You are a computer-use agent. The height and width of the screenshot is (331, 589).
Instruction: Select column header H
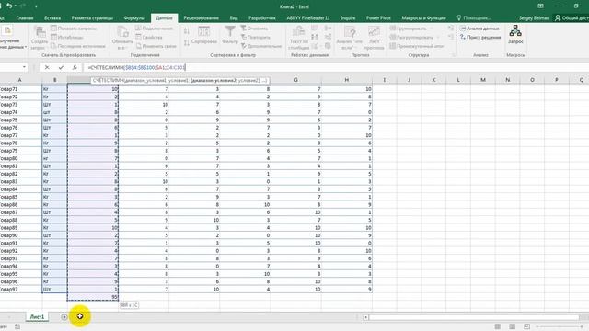[x=347, y=80]
